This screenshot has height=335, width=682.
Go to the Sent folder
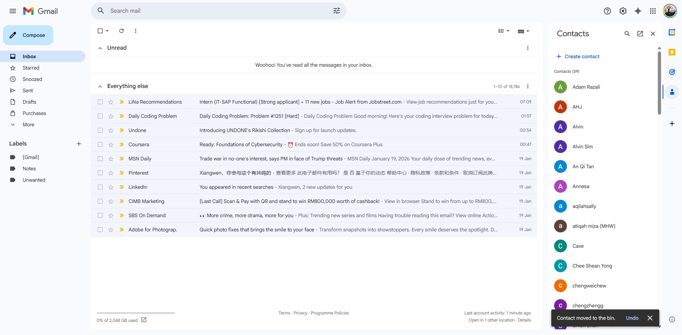(28, 90)
